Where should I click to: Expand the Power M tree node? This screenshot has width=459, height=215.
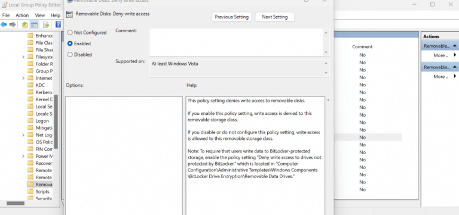pos(23,156)
